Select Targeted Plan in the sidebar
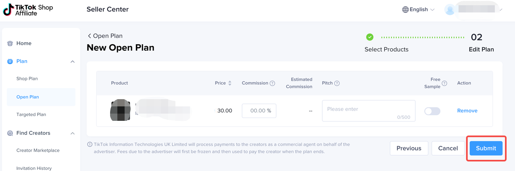Viewport: 515px width, 171px height. 31,114
